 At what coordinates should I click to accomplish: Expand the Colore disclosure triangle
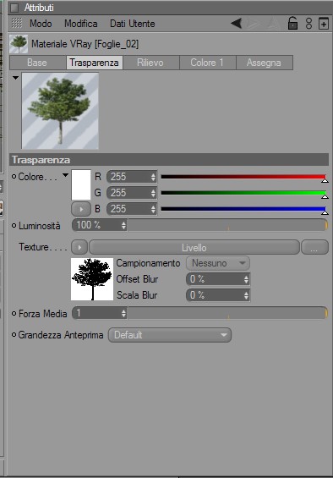[65, 175]
